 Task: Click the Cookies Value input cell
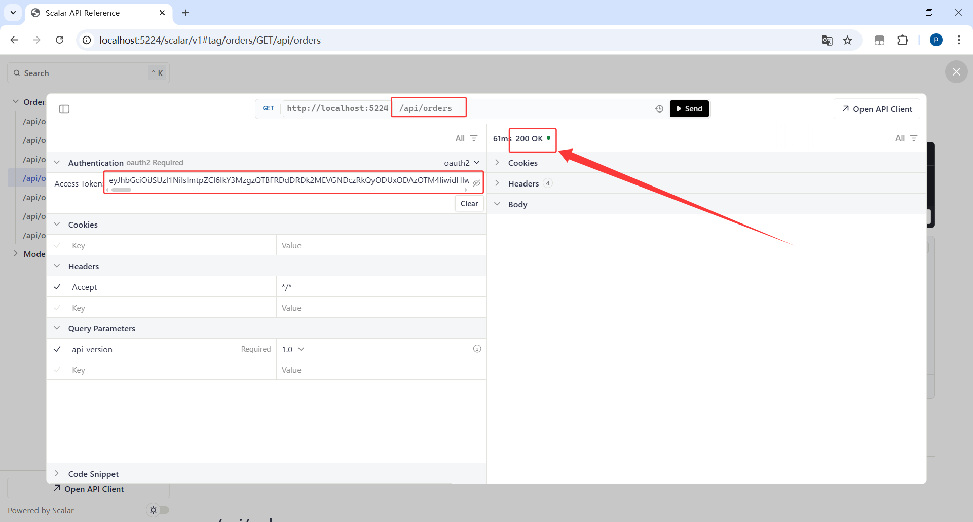pyautogui.click(x=381, y=245)
